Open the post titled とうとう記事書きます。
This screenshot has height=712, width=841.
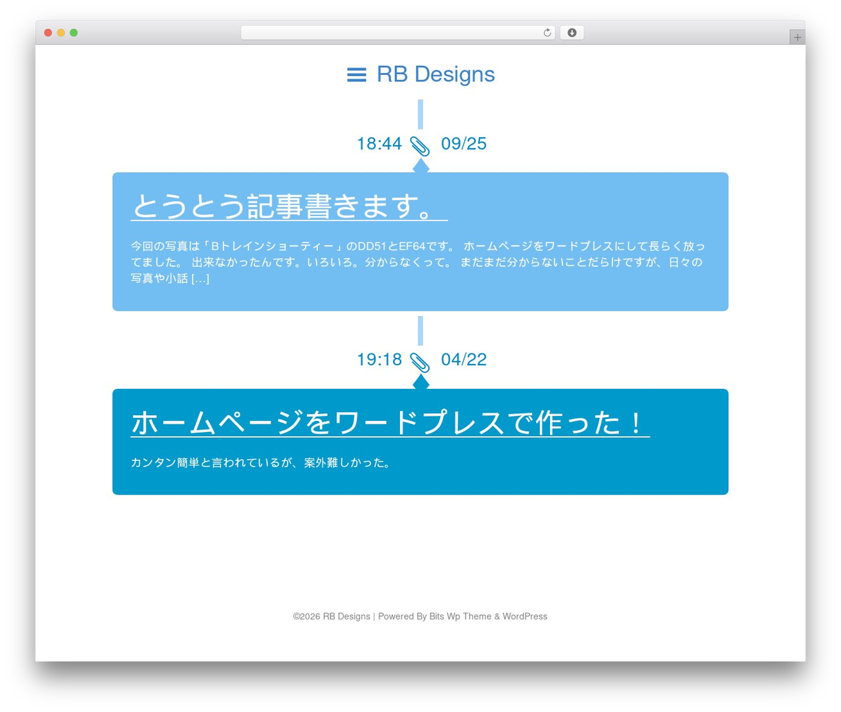pyautogui.click(x=289, y=206)
